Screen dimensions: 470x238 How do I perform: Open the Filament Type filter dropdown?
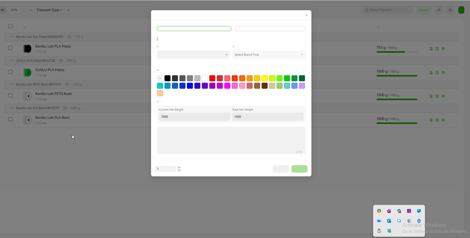tap(50, 10)
